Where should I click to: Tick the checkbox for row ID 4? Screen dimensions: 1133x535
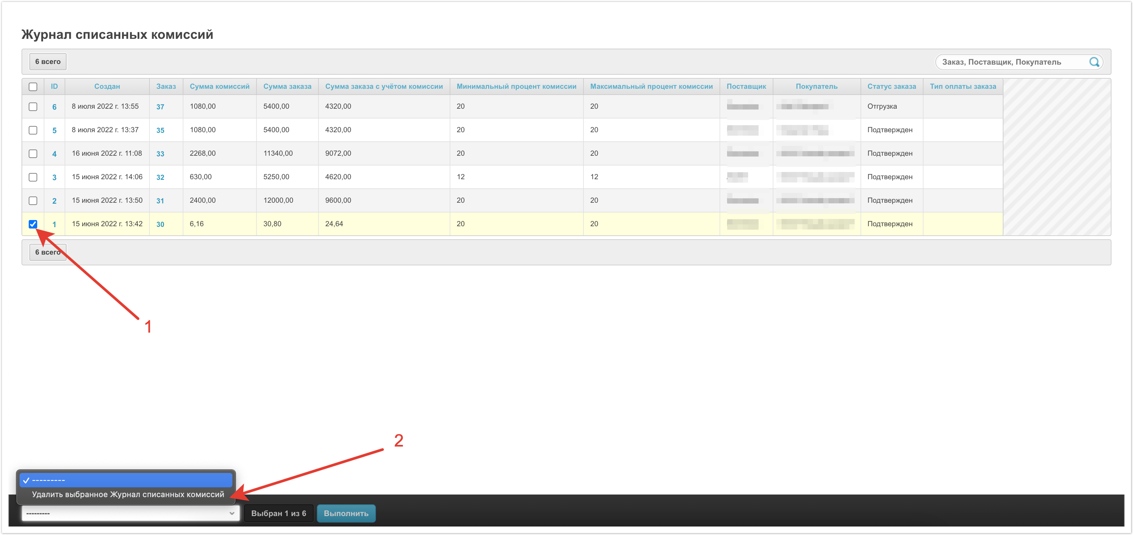coord(33,153)
